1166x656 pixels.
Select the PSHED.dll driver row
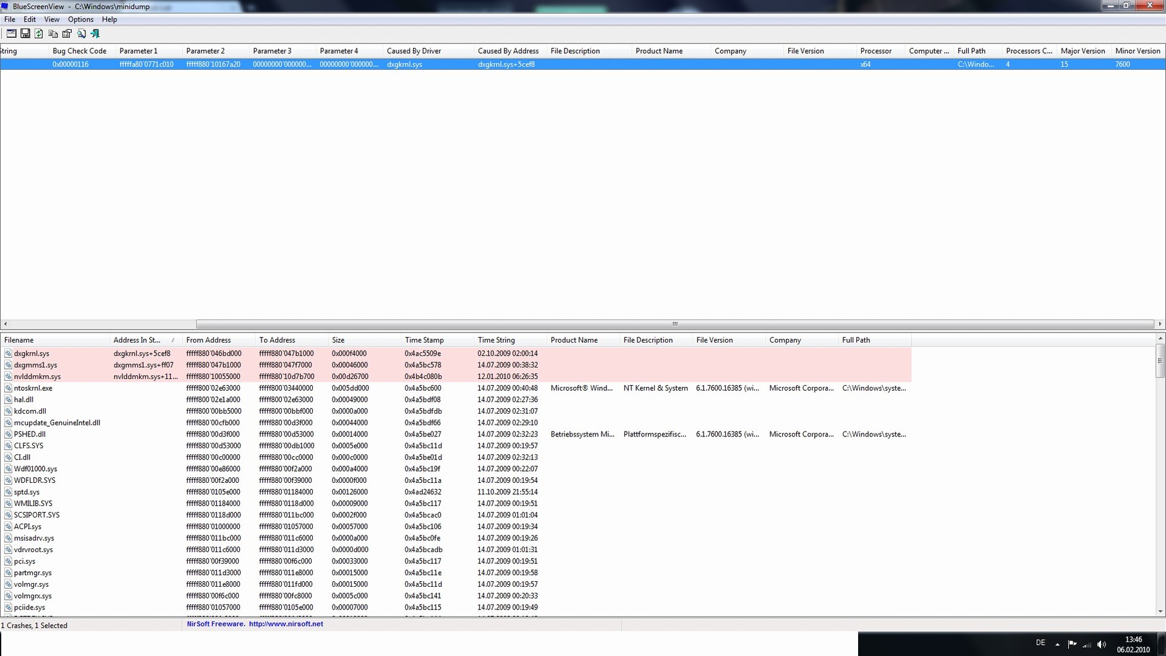point(456,435)
